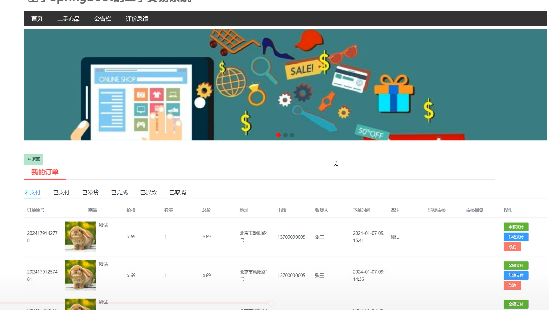The height and width of the screenshot is (310, 549).
Task: Click product name 测试 of order 2024179142778
Action: coord(103,225)
